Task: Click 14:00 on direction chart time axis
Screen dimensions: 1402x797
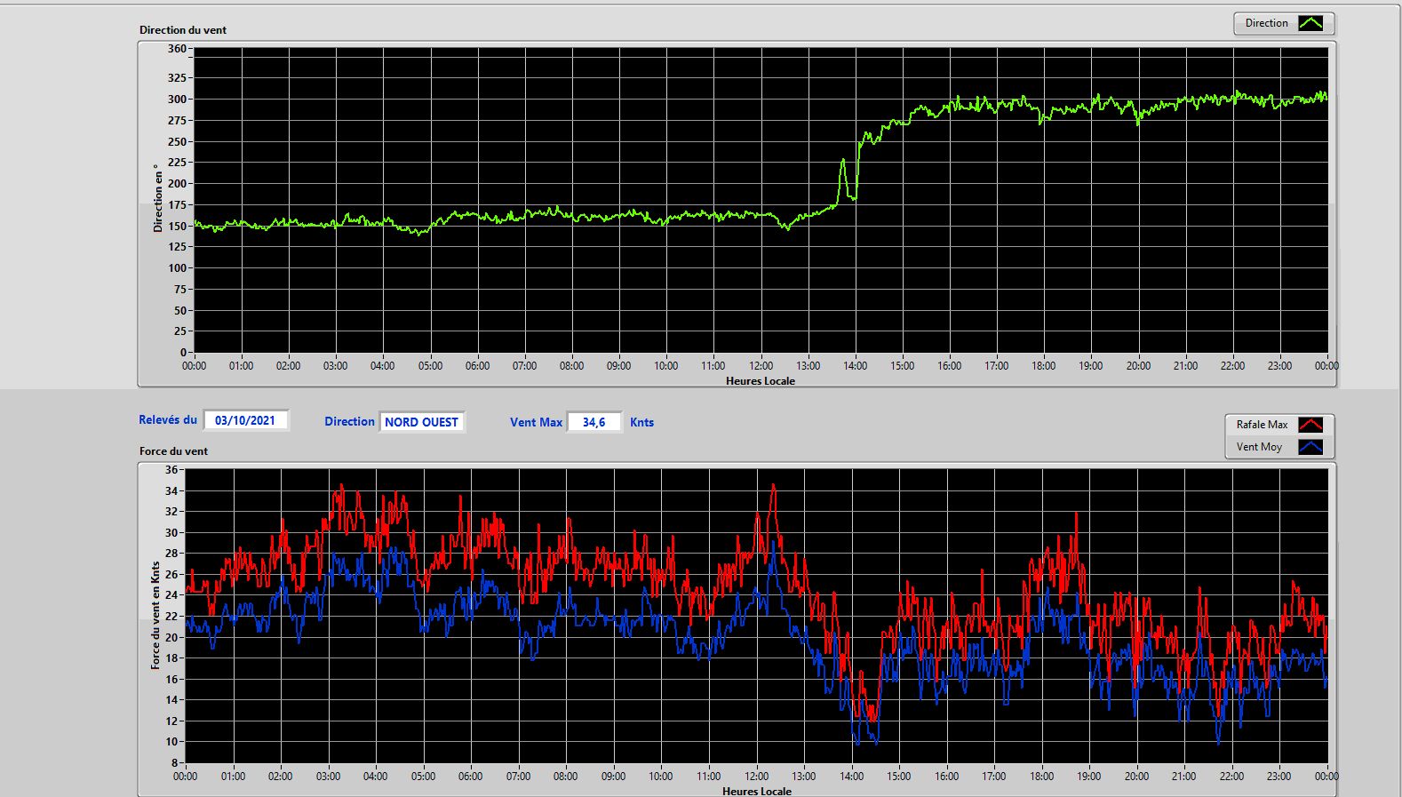Action: pyautogui.click(x=855, y=366)
